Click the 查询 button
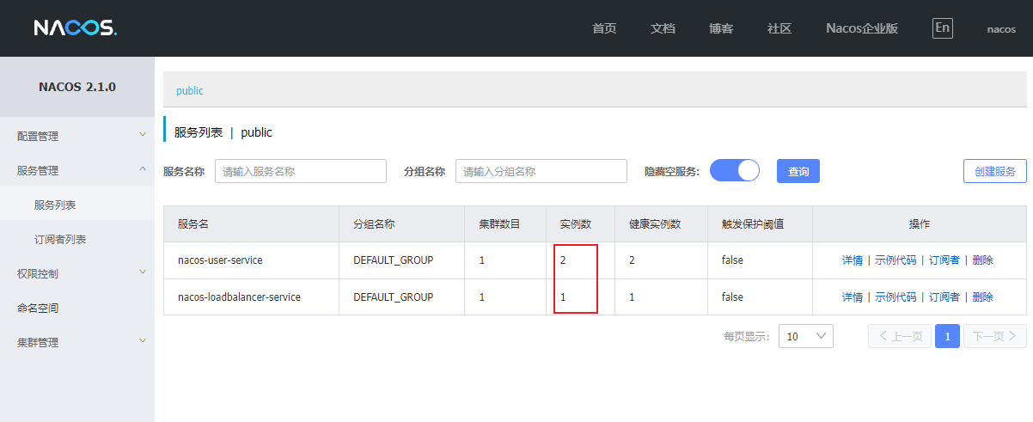This screenshot has height=422, width=1033. click(x=798, y=171)
